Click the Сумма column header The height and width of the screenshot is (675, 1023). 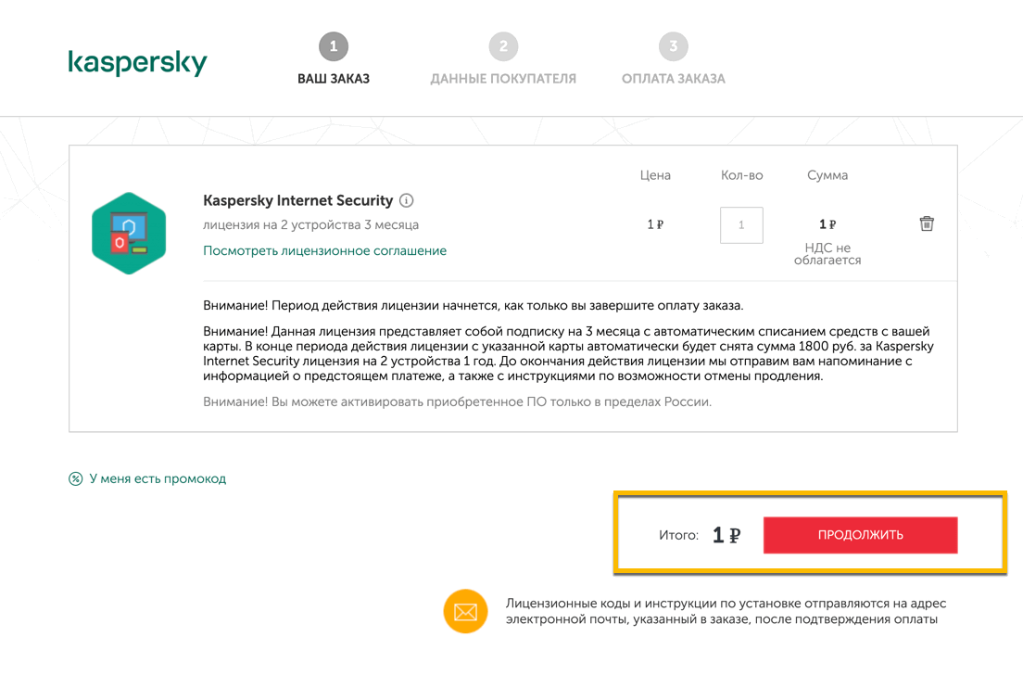coord(827,175)
